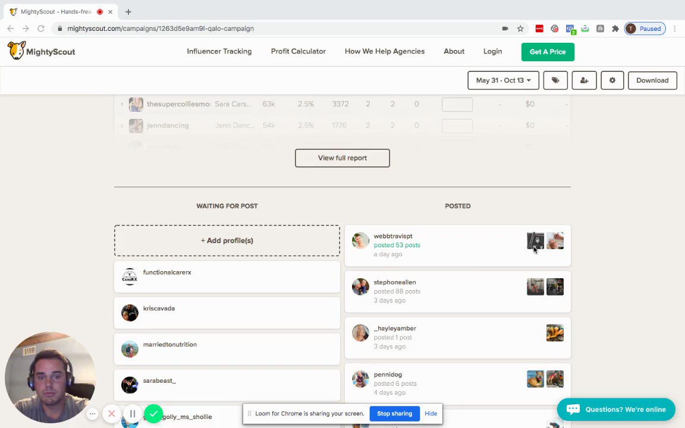Click pennidog username
685x428 pixels.
[388, 374]
